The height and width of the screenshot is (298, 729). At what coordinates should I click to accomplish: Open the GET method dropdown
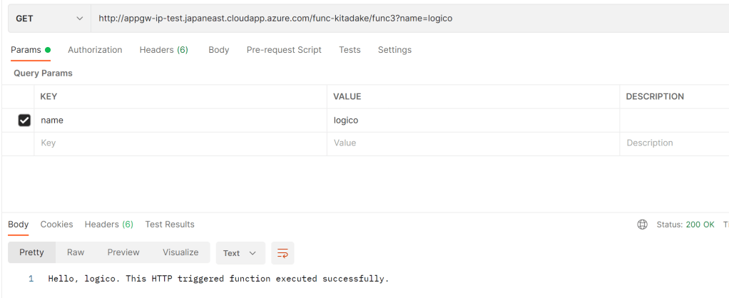[49, 19]
